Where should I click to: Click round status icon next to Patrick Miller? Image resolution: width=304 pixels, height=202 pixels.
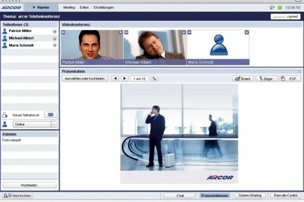point(55,31)
